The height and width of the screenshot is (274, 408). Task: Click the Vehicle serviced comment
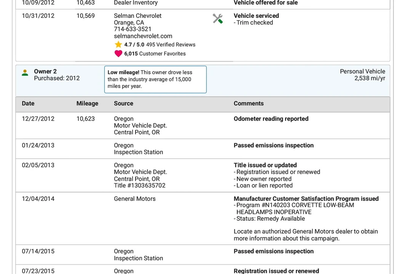[x=256, y=16]
